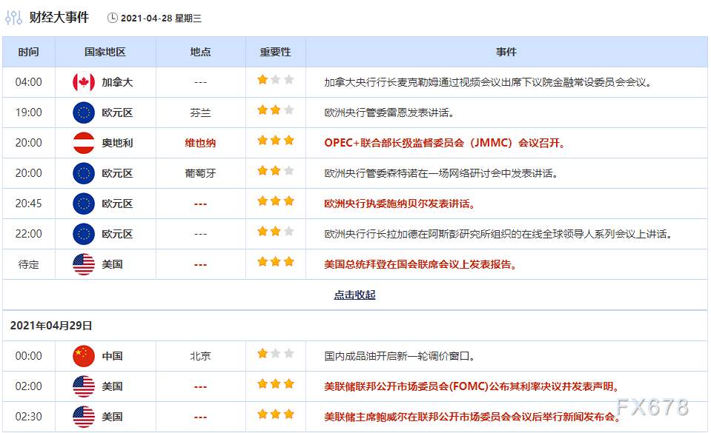
Task: Click the clock icon beside the date
Action: pyautogui.click(x=112, y=18)
